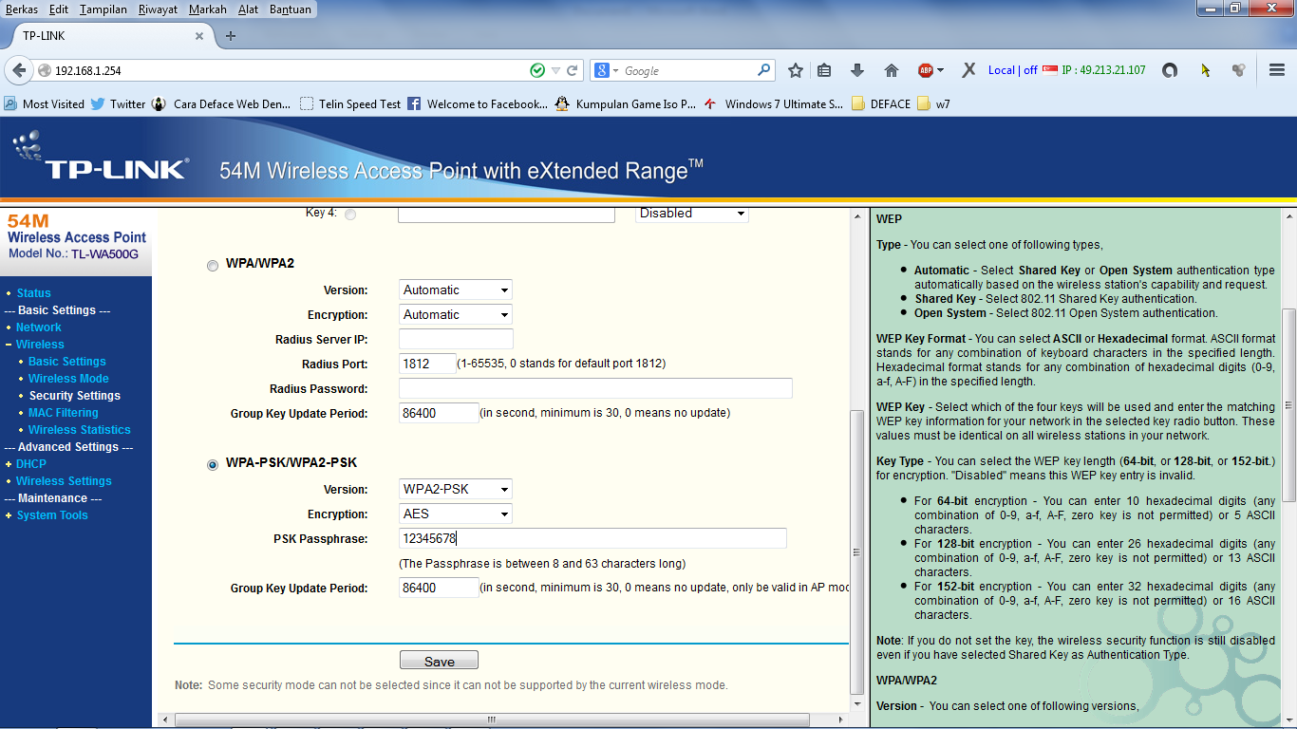Bookmark this page with the star icon
The height and width of the screenshot is (729, 1297).
pos(796,70)
